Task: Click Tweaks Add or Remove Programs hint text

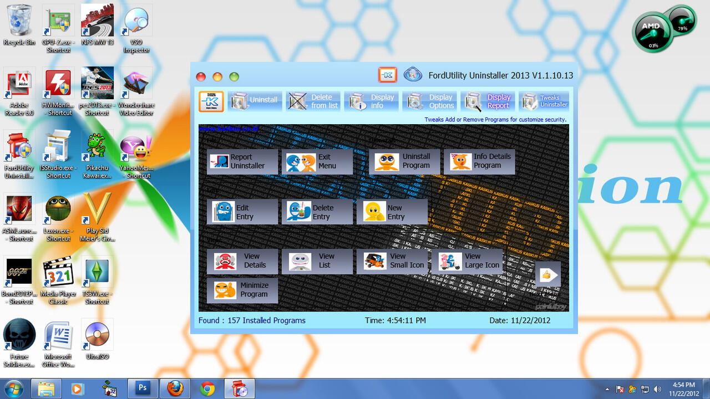Action: tap(495, 119)
